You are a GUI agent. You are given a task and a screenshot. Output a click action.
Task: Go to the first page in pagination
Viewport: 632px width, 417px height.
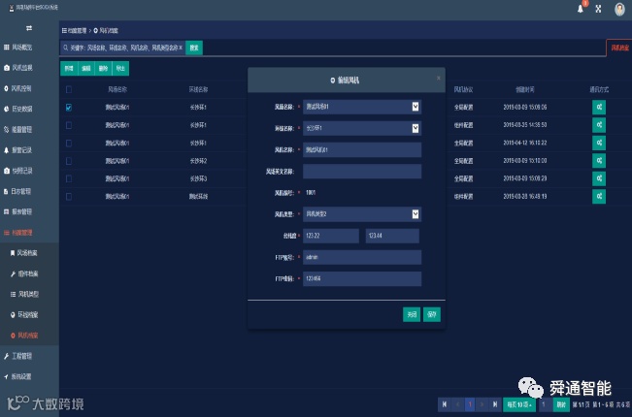[445, 404]
